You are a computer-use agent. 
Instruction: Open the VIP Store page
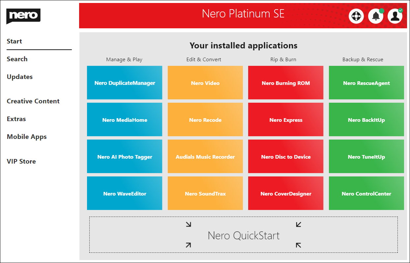coord(21,162)
